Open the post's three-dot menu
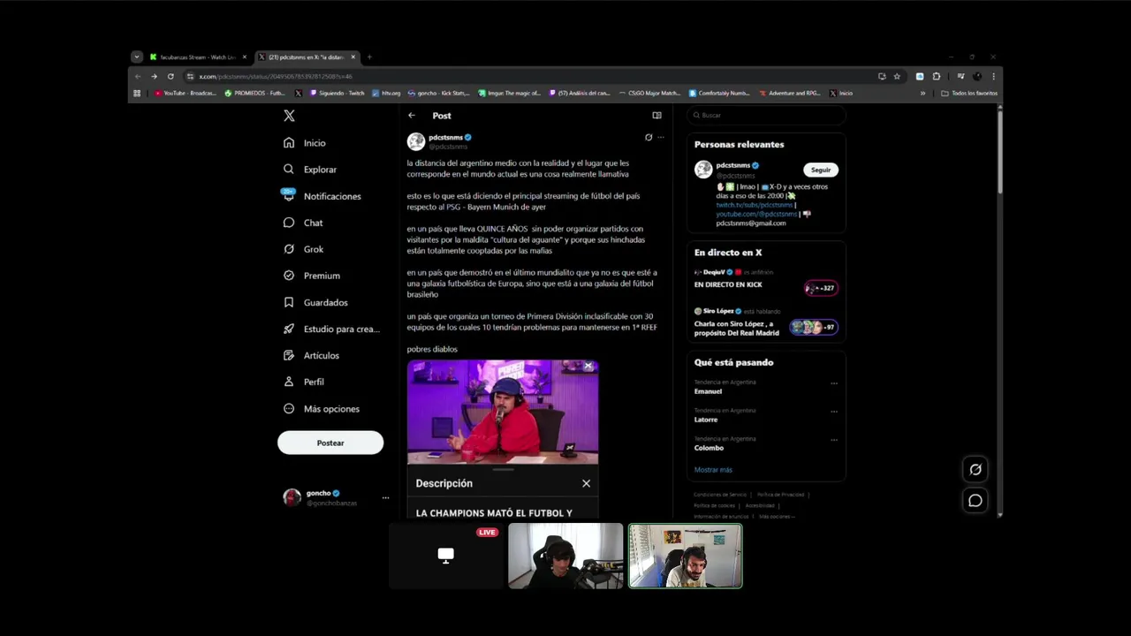Screen dimensions: 1131x636 (660, 137)
